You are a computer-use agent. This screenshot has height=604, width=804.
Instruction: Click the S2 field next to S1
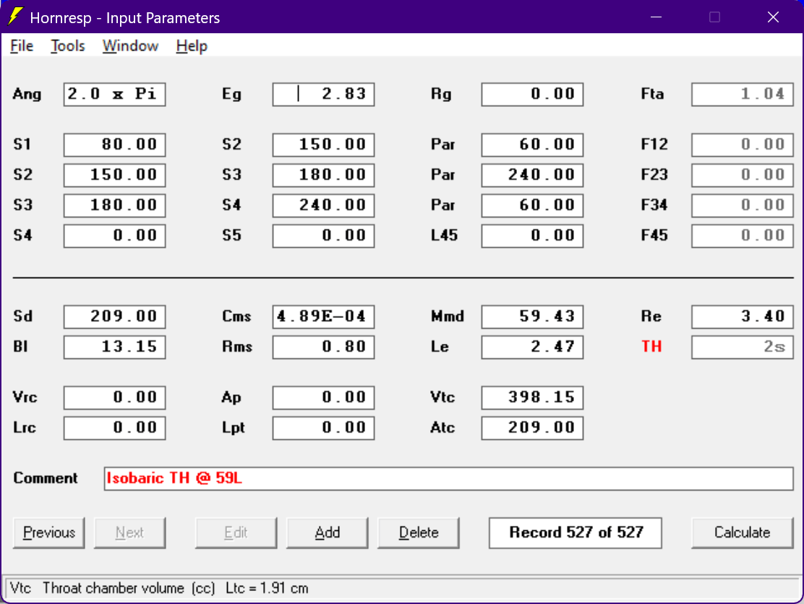click(323, 145)
